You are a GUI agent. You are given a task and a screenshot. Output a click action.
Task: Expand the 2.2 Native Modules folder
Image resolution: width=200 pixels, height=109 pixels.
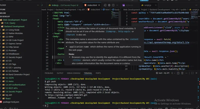click(14, 33)
